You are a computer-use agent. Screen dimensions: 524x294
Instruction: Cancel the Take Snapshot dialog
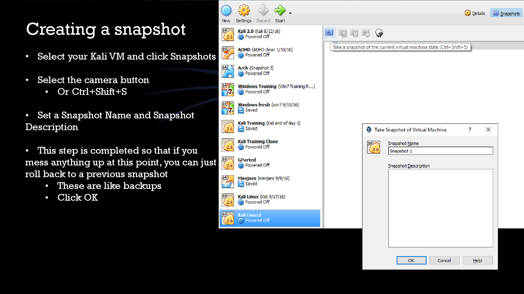444,260
